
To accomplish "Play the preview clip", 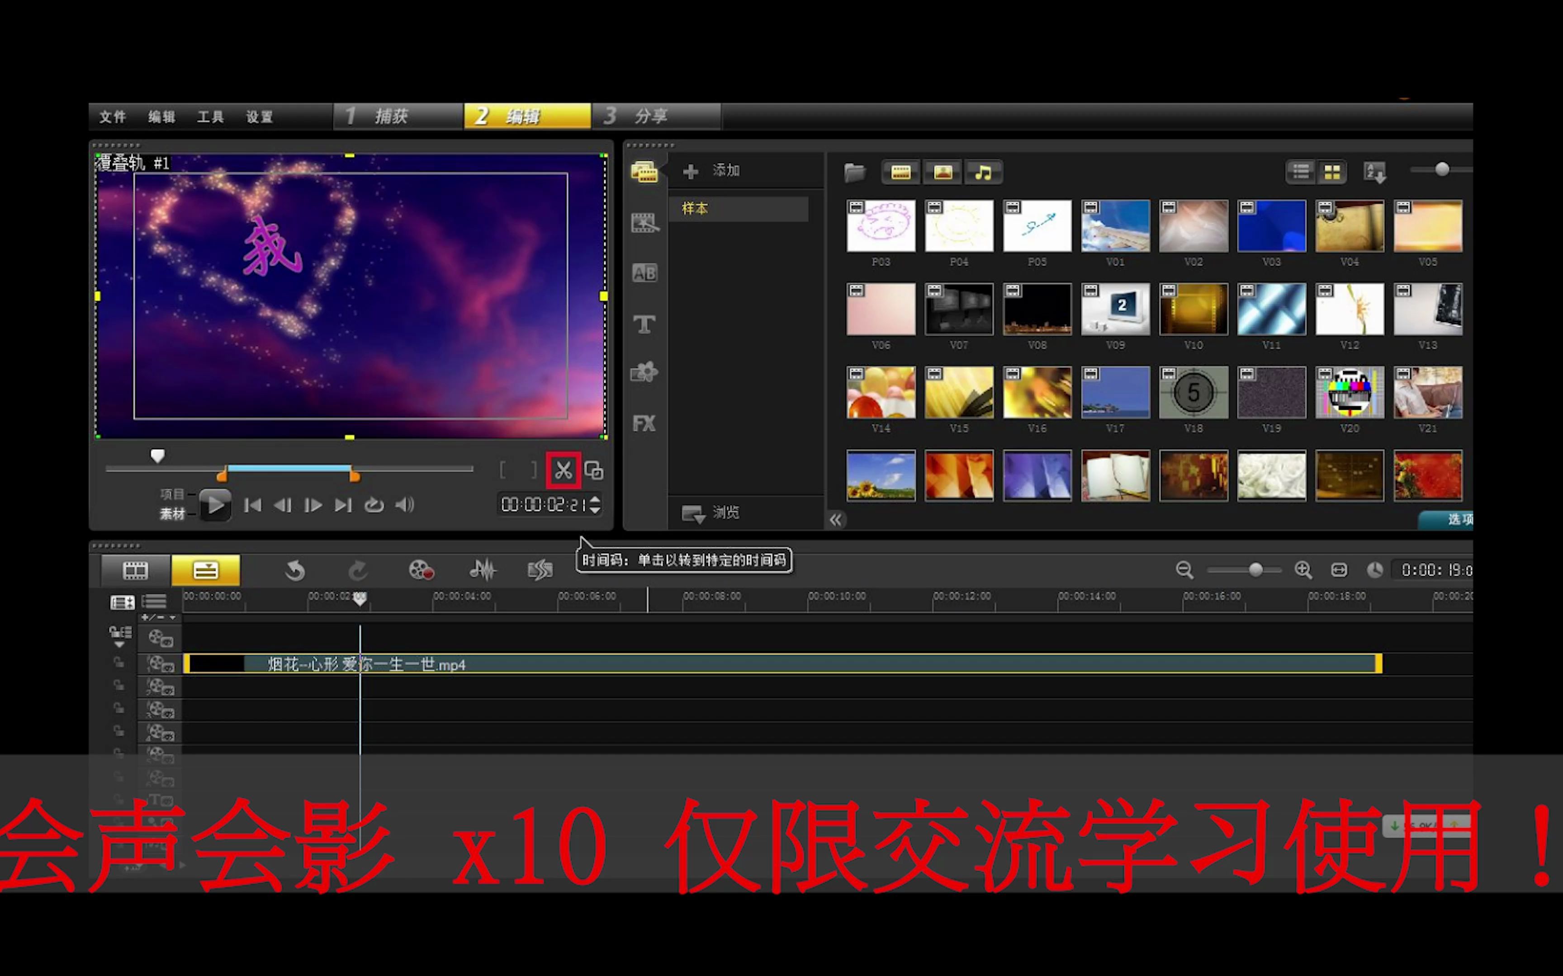I will coord(215,505).
